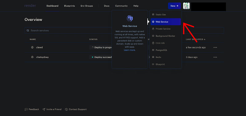Select Private Service option
Image resolution: width=246 pixels, height=116 pixels.
click(x=166, y=29)
